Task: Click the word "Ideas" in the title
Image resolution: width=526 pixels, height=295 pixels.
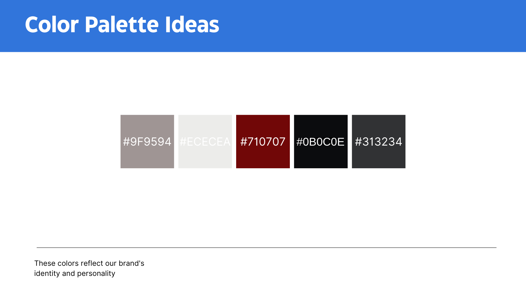Action: point(192,25)
